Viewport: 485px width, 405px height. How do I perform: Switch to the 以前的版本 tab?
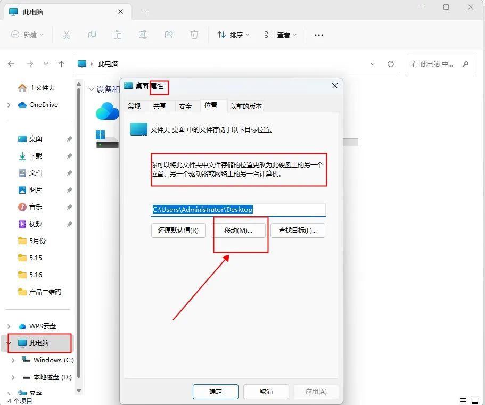coord(245,106)
